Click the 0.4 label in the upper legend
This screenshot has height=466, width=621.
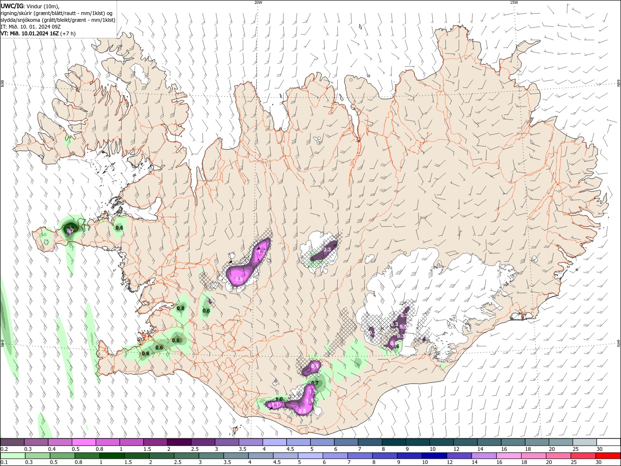coord(51,449)
